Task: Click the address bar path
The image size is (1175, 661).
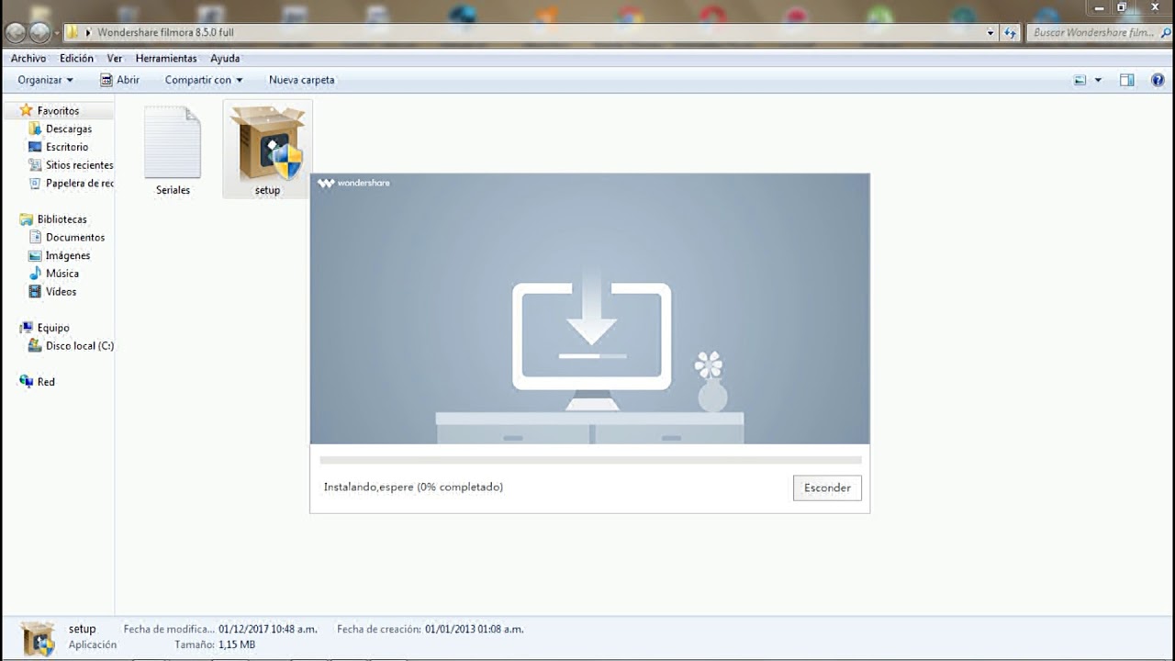Action: pyautogui.click(x=165, y=32)
